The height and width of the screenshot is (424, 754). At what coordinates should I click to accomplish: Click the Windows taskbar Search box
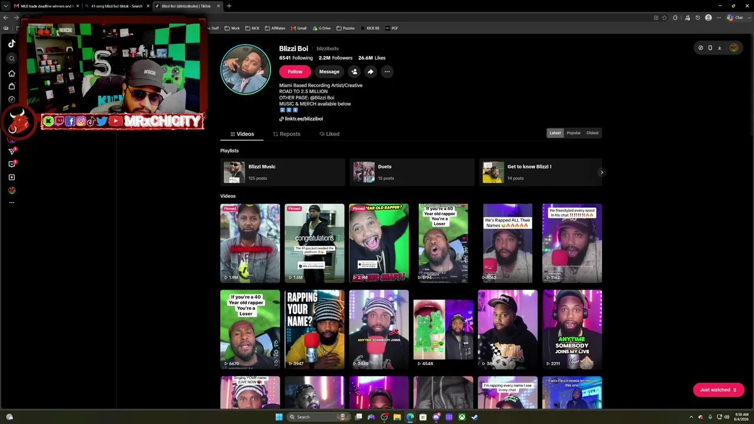coord(319,417)
